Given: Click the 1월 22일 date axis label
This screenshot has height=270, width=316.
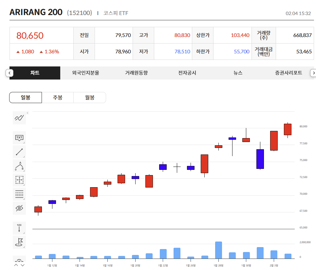Looking at the screenshot, I should pos(163,265).
